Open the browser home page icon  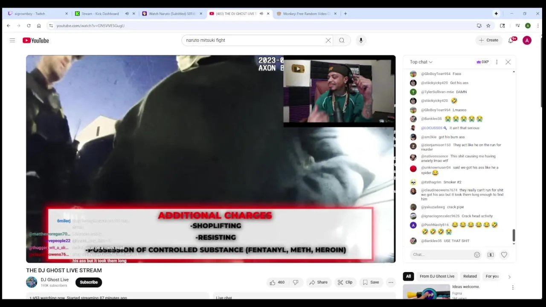tap(39, 26)
